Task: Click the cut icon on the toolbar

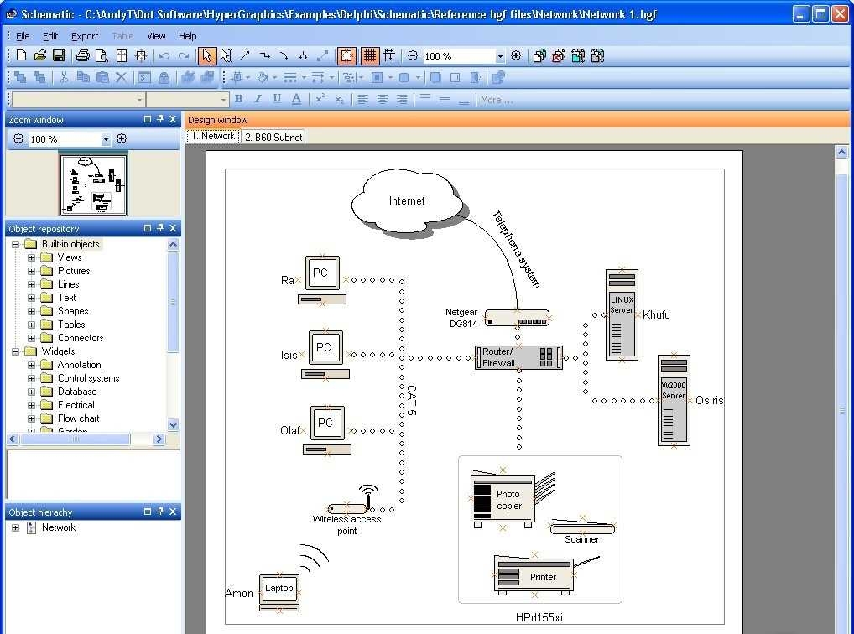Action: pyautogui.click(x=62, y=76)
